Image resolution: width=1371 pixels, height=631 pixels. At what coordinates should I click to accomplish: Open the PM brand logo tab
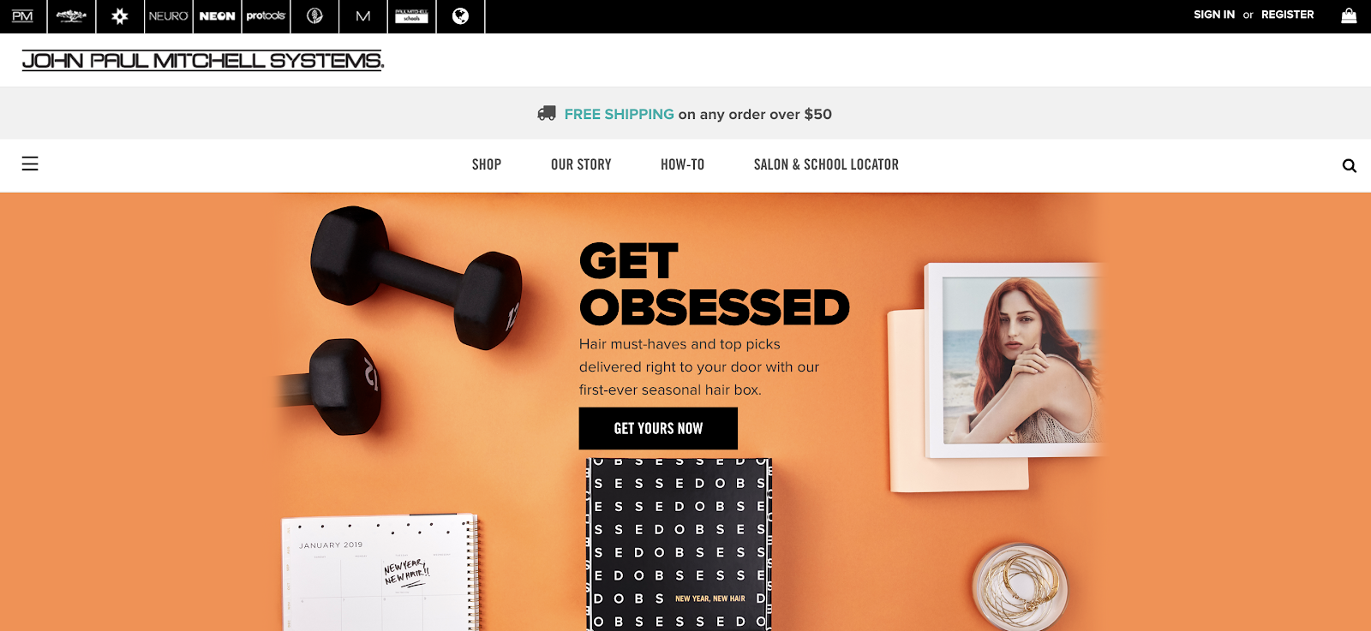(23, 16)
